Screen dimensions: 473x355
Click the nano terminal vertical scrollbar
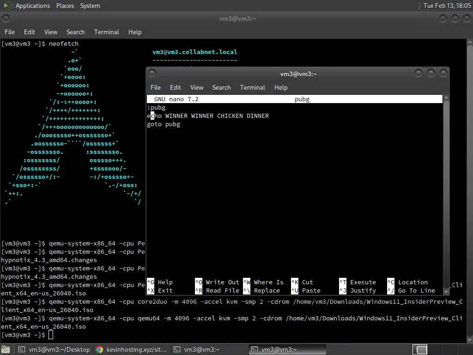click(446, 195)
